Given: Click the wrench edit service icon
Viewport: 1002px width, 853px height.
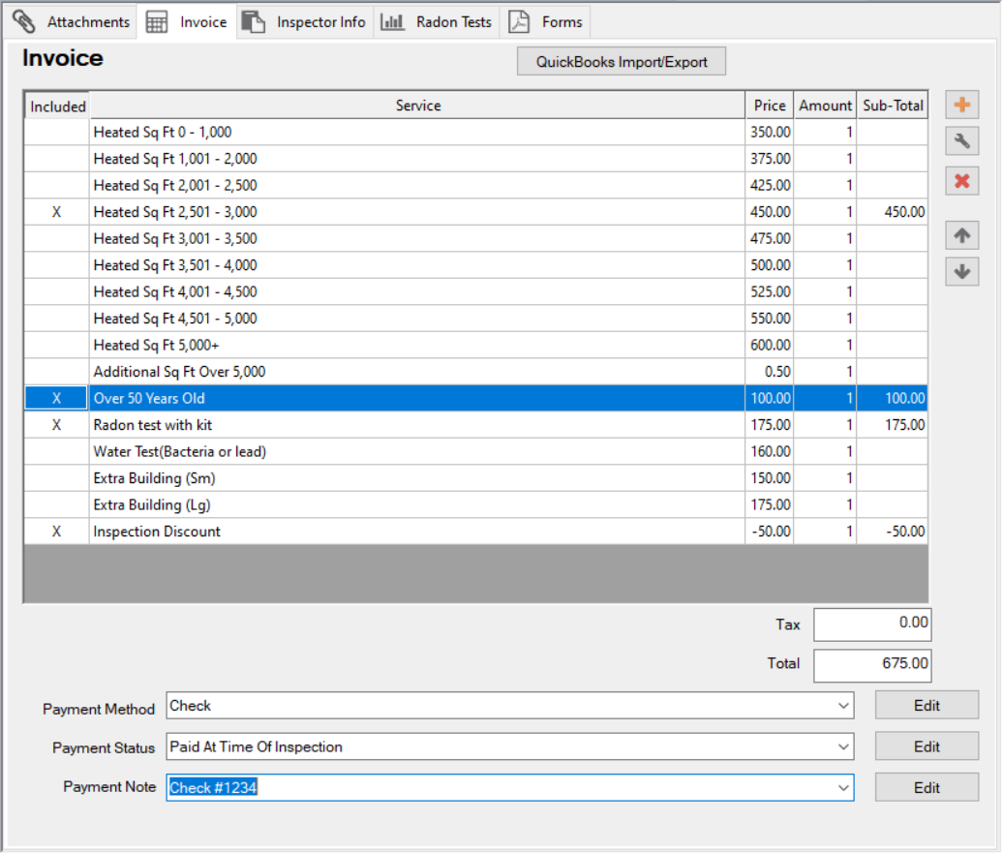Looking at the screenshot, I should click(x=961, y=141).
